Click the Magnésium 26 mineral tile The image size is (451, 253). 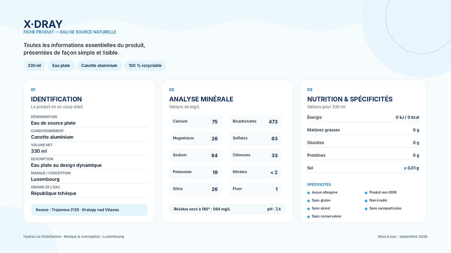coord(195,139)
